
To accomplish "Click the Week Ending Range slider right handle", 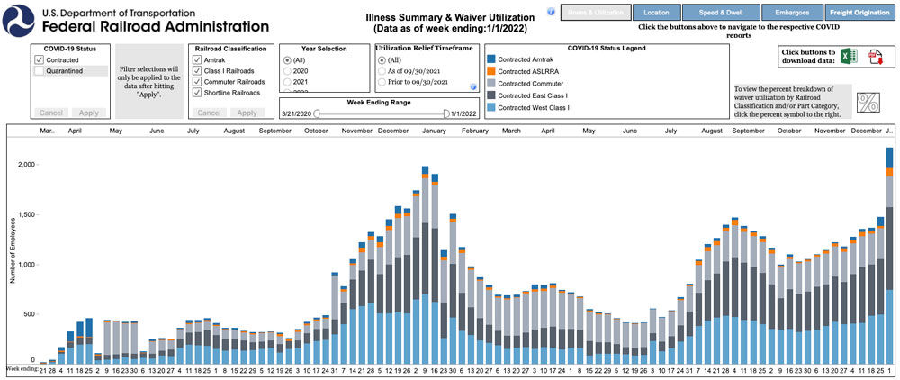I will click(445, 113).
